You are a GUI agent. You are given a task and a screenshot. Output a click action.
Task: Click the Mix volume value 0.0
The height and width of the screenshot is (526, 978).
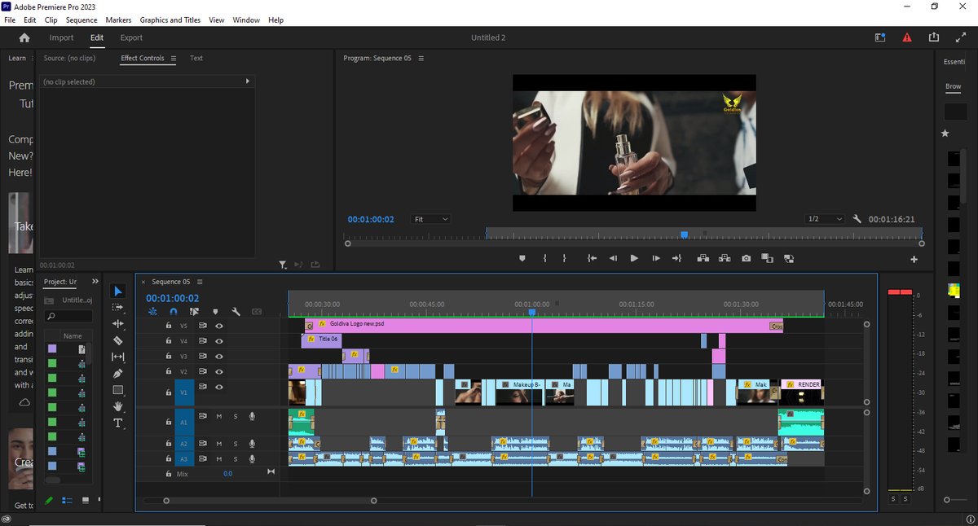[x=227, y=474]
